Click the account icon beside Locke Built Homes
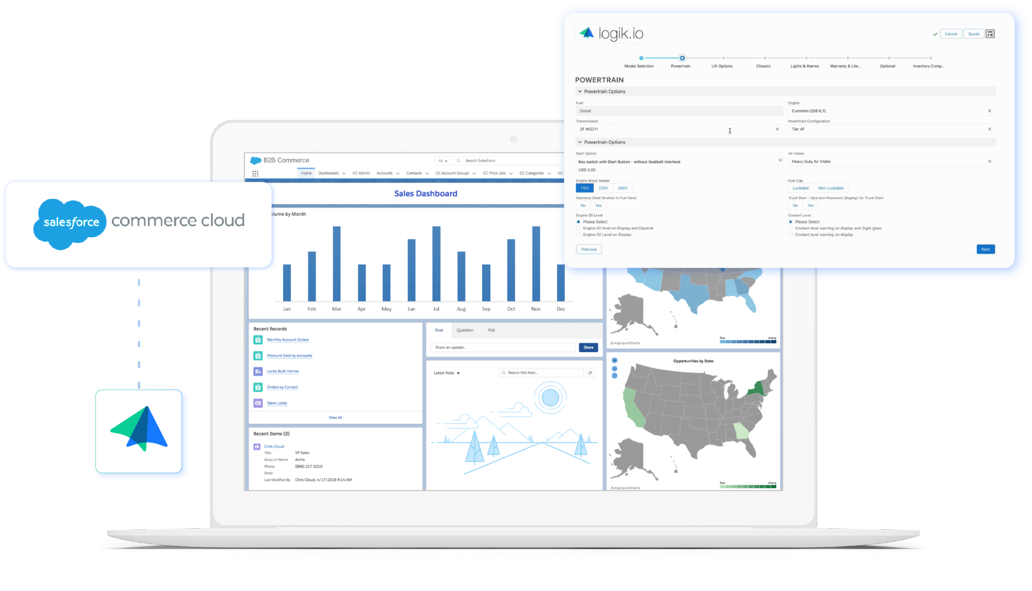Screen dimensions: 1032x591 pos(258,371)
